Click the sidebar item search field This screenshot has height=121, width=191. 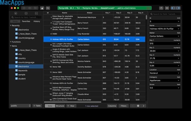(x=26, y=17)
